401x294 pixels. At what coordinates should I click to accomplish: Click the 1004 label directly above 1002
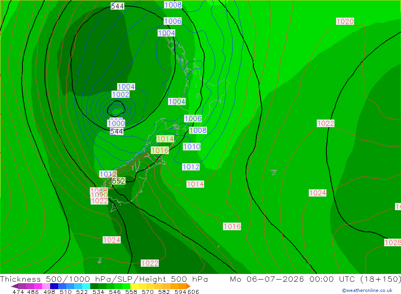pos(126,87)
